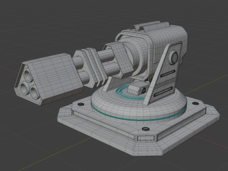This screenshot has height=171, width=228.
Task: Click the top barrel opening in muzzle
Action: (x=28, y=76)
